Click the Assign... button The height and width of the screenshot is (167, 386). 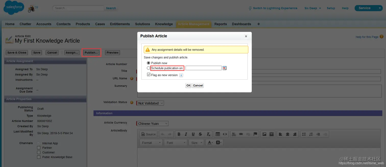tap(72, 53)
